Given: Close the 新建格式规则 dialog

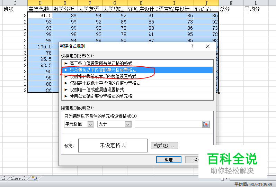Looking at the screenshot, I should pos(208,46).
